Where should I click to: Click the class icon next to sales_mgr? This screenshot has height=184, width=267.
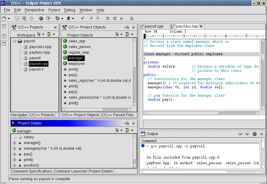click(65, 41)
